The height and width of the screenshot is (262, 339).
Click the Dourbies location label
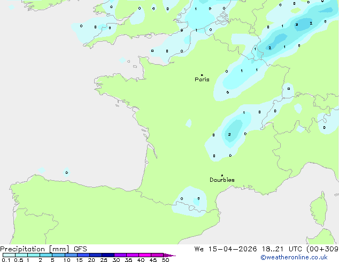(222, 180)
